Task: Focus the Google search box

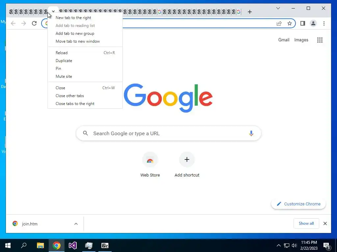Action: click(x=168, y=133)
